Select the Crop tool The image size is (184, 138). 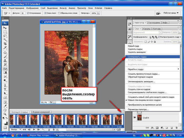click(x=5, y=44)
